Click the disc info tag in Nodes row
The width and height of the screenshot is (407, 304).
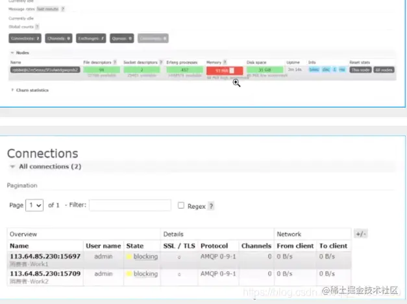[326, 70]
